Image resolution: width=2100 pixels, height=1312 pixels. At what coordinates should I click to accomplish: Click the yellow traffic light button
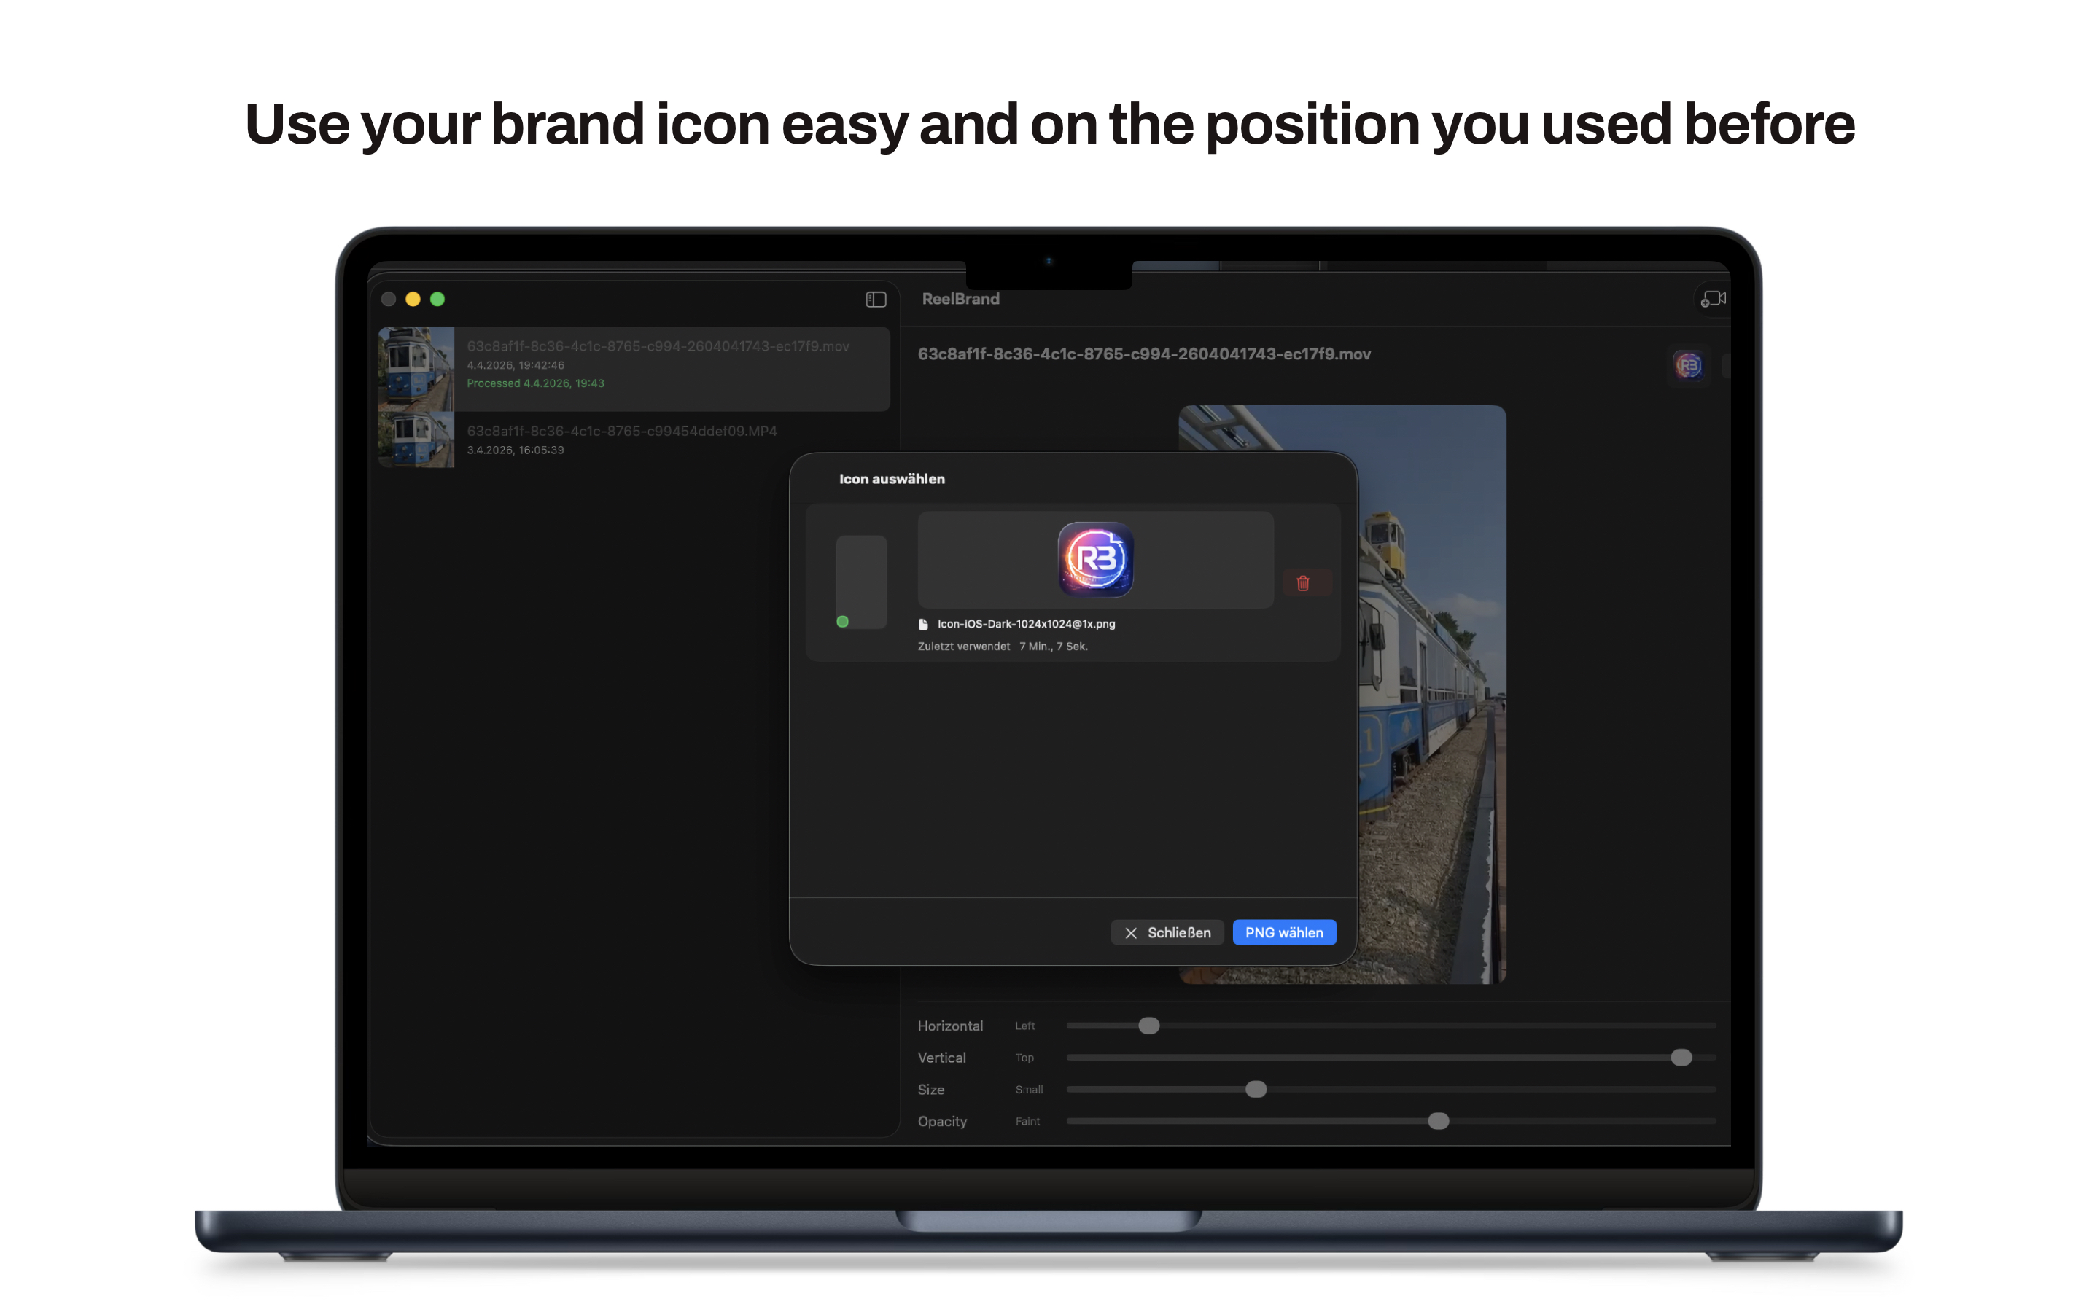tap(413, 299)
